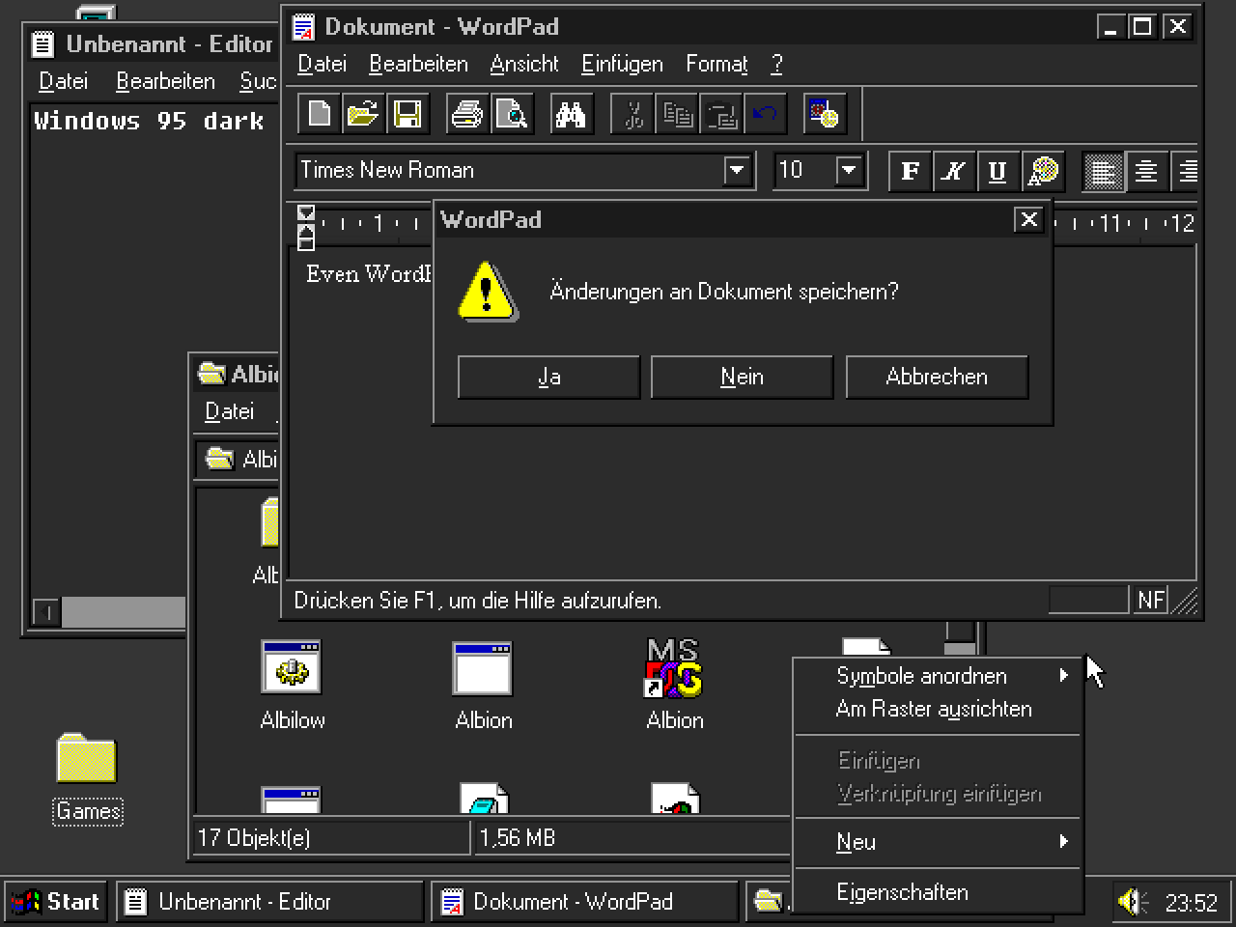This screenshot has height=927, width=1236.
Task: Open the Einfügen menu in WordPad
Action: tap(622, 64)
